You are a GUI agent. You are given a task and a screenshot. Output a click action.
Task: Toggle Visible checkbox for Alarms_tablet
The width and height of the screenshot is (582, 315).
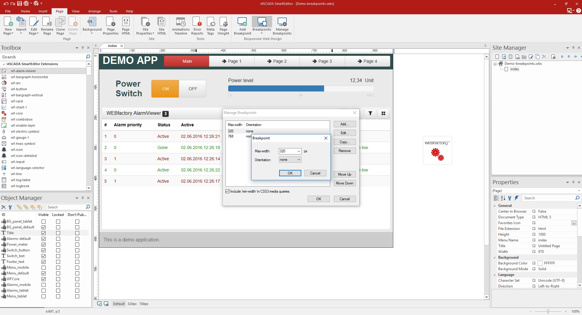point(43,290)
